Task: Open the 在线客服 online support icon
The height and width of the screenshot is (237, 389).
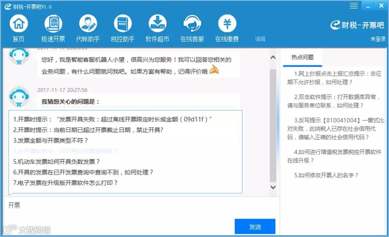Action: [192, 24]
